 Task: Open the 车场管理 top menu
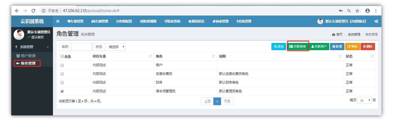click(x=76, y=21)
